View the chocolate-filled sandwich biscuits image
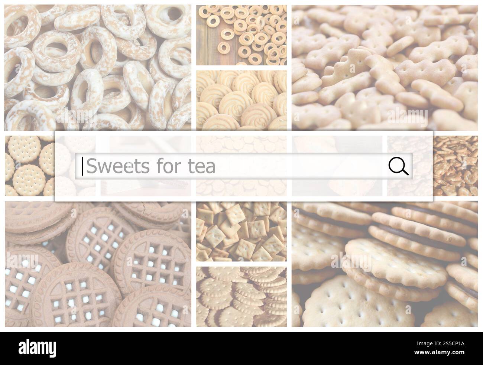Screen dimensions: 483x365 385,264
